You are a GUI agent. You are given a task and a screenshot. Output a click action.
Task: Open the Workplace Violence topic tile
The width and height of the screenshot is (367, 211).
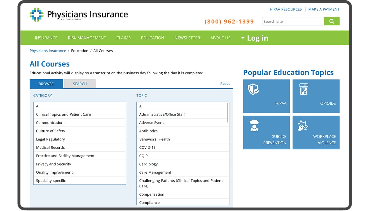pos(316,132)
